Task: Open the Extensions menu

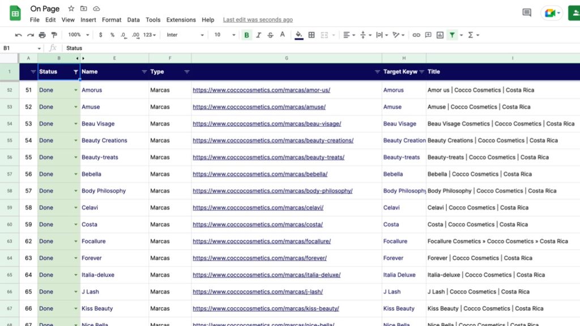Action: pos(180,20)
